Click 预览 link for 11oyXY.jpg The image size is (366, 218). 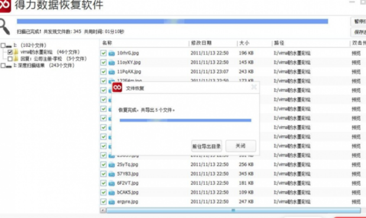(356, 62)
